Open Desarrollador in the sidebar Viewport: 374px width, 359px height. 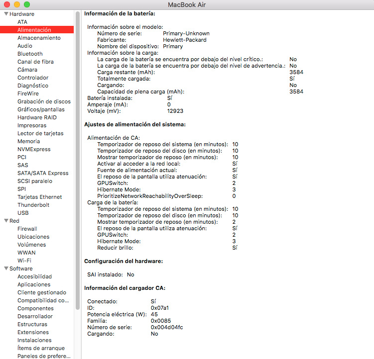(x=35, y=316)
